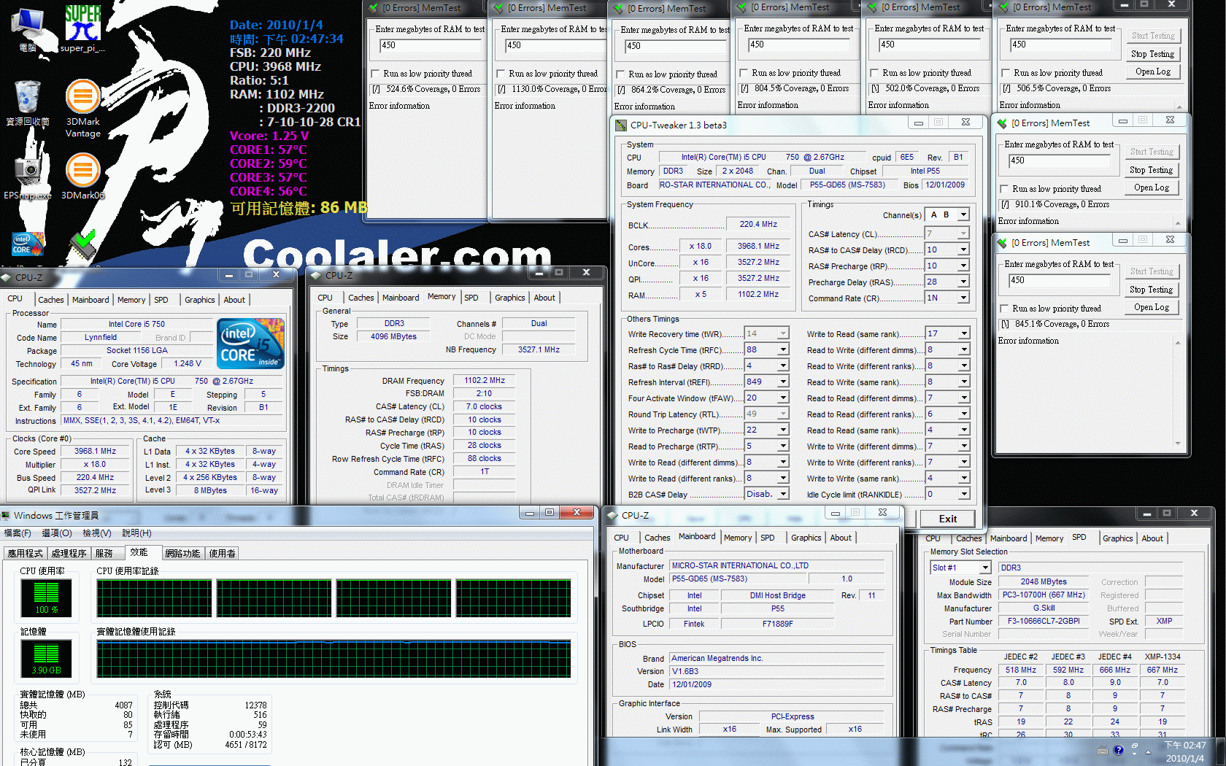Enable low priority thread in 845.1% MemTest
1226x766 pixels.
click(x=1004, y=309)
